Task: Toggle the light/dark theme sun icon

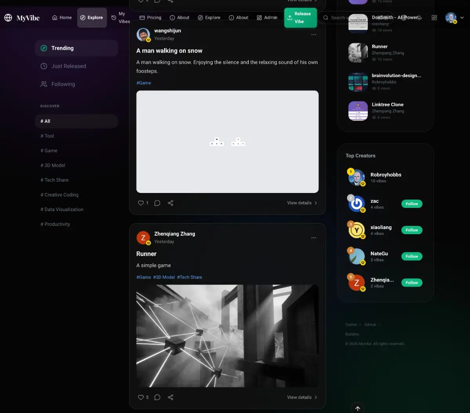Action: [x=419, y=18]
